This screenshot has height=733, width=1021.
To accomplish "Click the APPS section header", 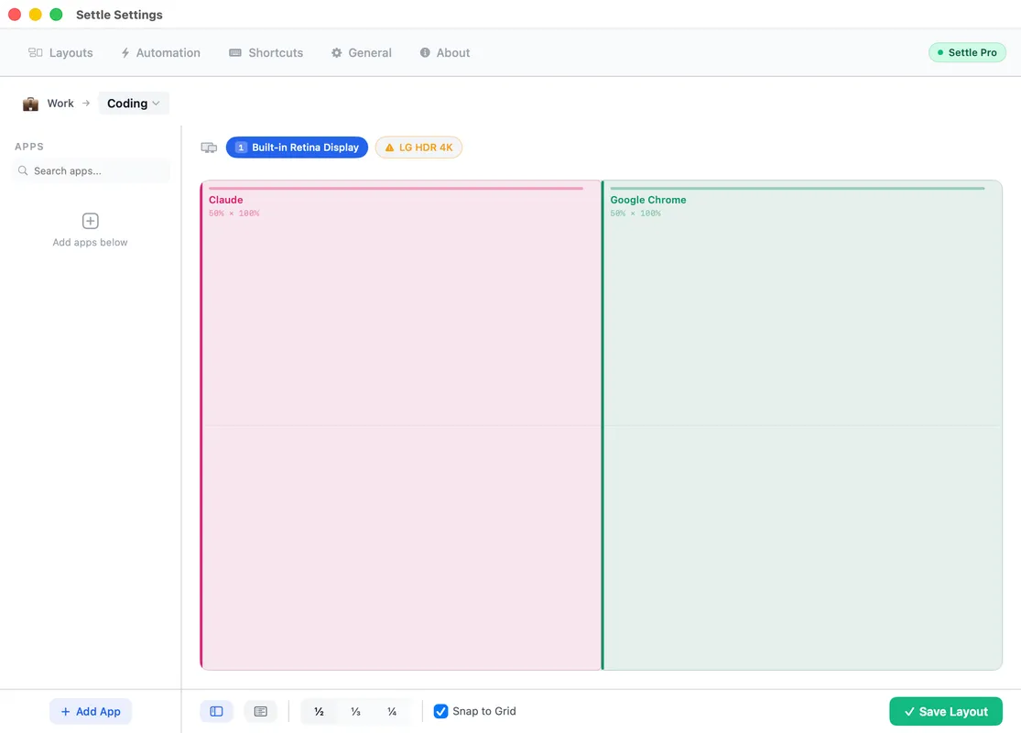I will point(29,147).
